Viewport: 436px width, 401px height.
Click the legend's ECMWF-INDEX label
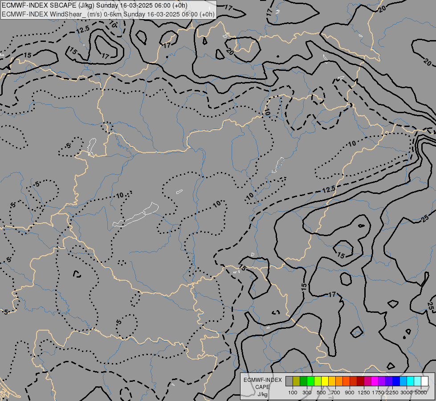262,380
